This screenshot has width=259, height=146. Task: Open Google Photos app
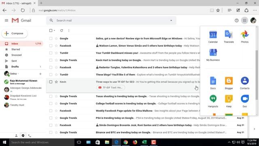[x=244, y=37]
